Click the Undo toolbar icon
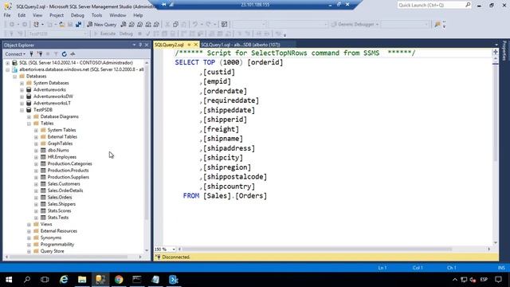Image resolution: width=510 pixels, height=287 pixels. pyautogui.click(x=194, y=25)
